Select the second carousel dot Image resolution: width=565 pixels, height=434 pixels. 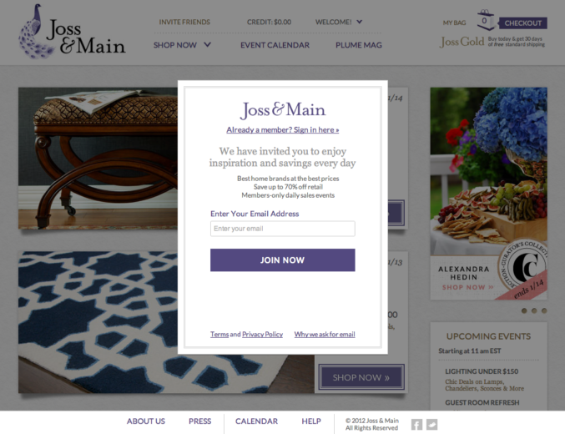coord(534,310)
